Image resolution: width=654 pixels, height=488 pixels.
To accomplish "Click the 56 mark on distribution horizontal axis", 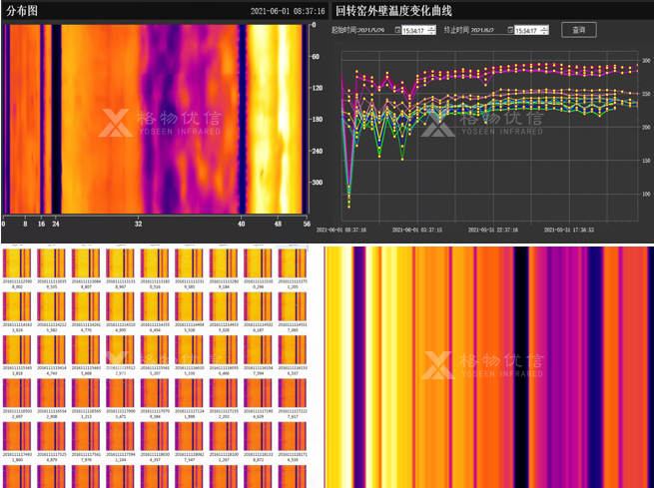I will pos(307,224).
